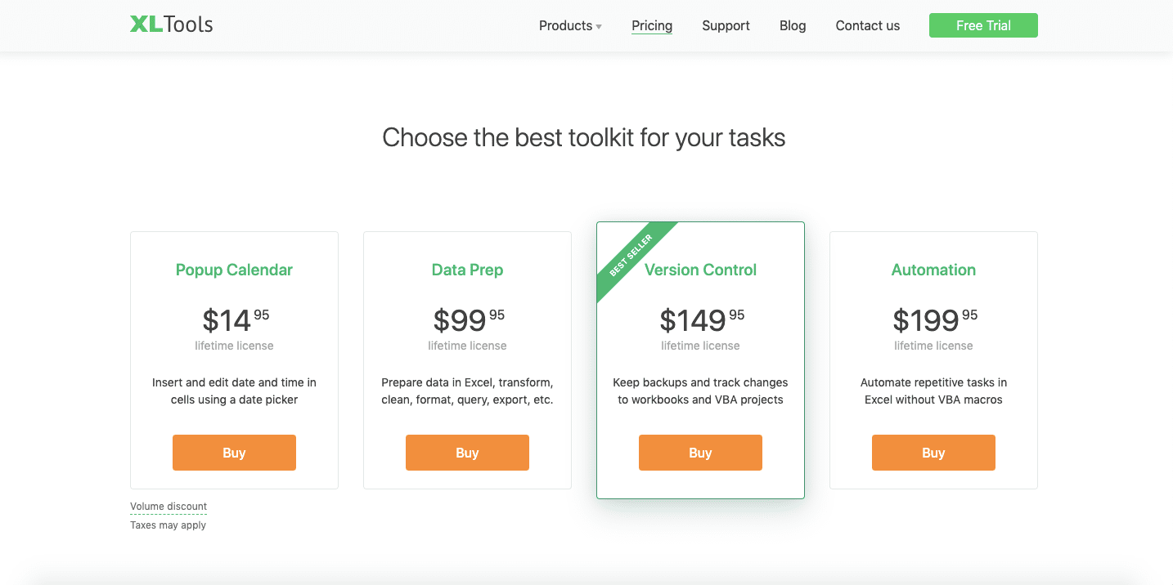
Task: Click 'lifetime license' under Data Prep
Action: [x=467, y=346]
